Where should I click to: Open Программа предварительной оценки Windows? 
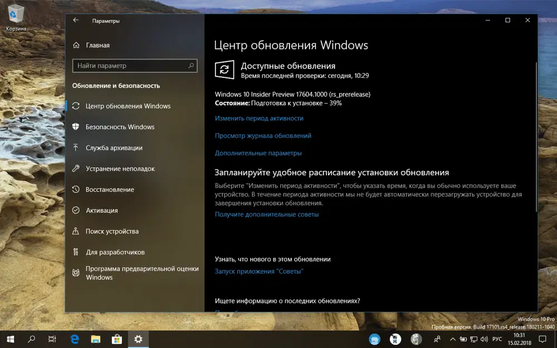tap(135, 273)
